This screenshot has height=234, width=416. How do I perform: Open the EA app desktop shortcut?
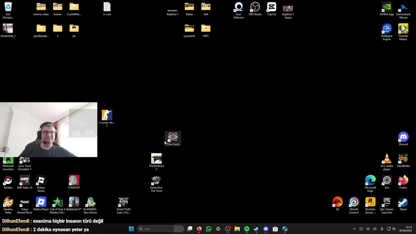tap(337, 204)
